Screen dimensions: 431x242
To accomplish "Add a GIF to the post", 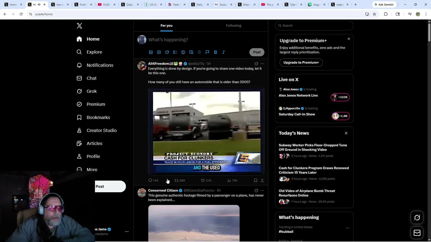I will [159, 52].
